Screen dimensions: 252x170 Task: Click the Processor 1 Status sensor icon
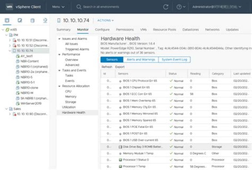[120, 160]
